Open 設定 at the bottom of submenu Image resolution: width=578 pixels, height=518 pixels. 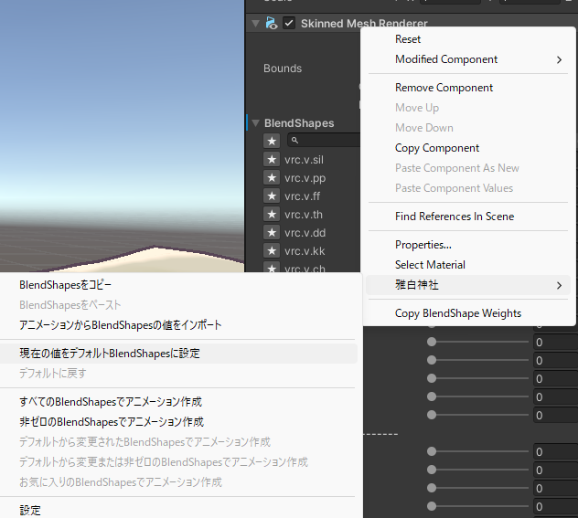[30, 510]
